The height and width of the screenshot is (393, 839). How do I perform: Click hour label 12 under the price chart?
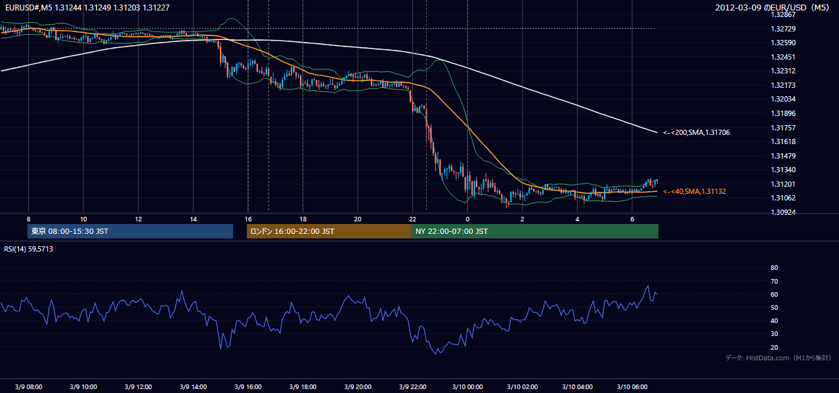139,218
